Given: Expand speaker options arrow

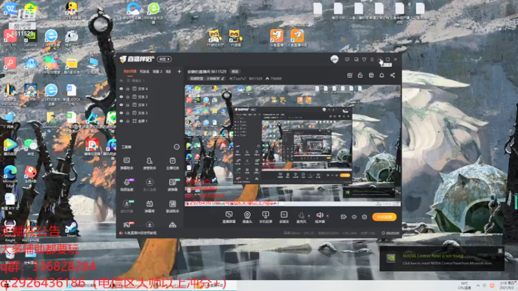Looking at the screenshot, I should click(x=328, y=216).
